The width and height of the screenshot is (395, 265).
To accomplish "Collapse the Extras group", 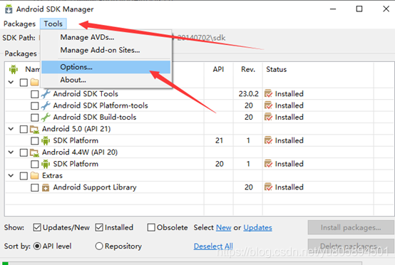I will [x=11, y=175].
